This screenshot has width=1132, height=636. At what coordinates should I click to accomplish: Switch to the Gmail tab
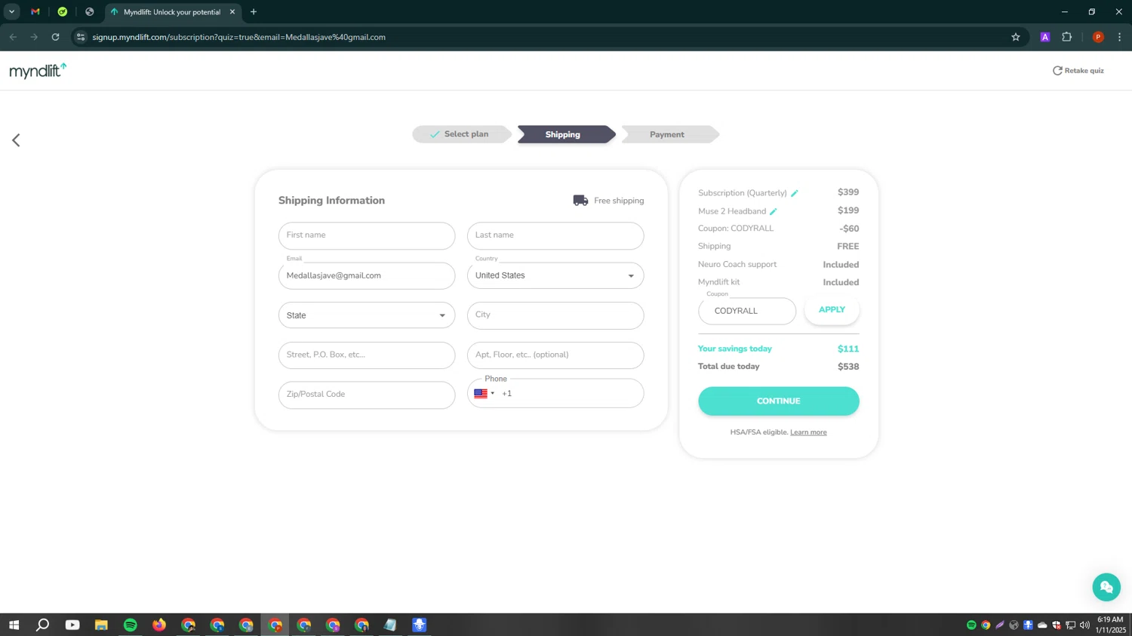point(35,12)
